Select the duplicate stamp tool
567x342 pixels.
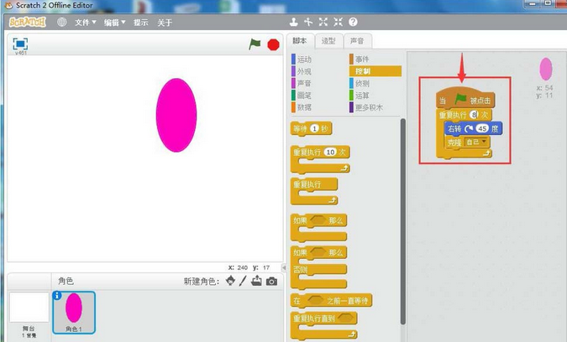pyautogui.click(x=293, y=22)
